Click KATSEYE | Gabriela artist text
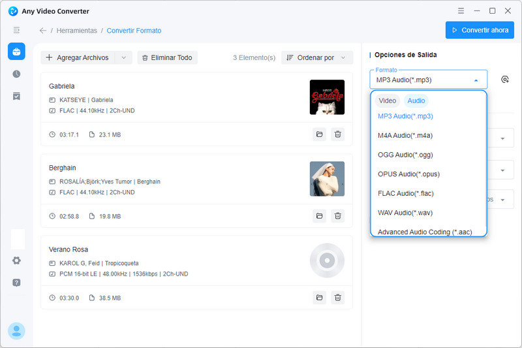The image size is (522, 348). 86,100
